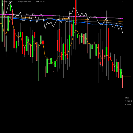Click the 'MunafaSutra.com' label
Screen dimensions: 133x133
pyautogui.click(x=24, y=2)
